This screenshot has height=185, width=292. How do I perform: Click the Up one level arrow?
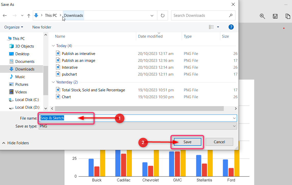coord(29,16)
